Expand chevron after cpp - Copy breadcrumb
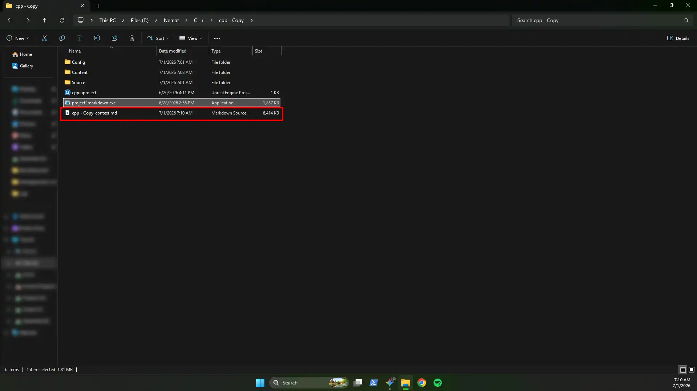The image size is (697, 391). [252, 20]
